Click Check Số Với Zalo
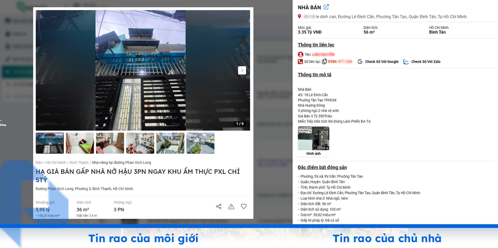498x248 pixels. (x=422, y=61)
